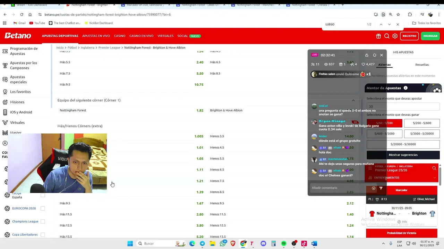Send chat comment with paper plane icon

click(x=381, y=188)
